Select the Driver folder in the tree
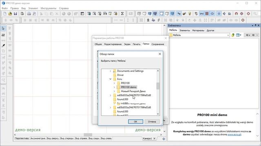Image resolution: width=261 pixels, height=146 pixels. coord(120,75)
